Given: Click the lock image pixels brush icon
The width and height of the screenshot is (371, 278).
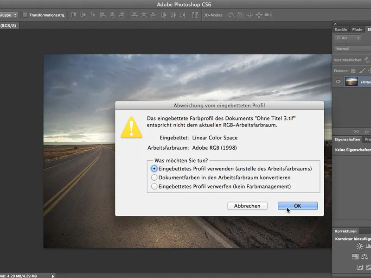Looking at the screenshot, I should 362,70.
